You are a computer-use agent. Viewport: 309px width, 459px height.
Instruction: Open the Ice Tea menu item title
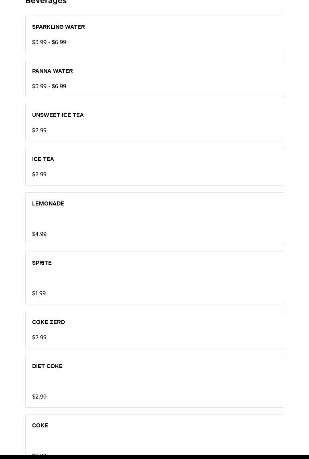click(x=43, y=159)
